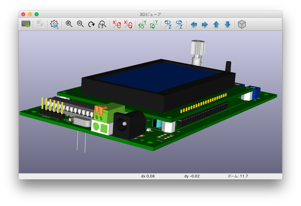This screenshot has height=206, width=301.
Task: Redraw the 3D view
Action: 91,24
